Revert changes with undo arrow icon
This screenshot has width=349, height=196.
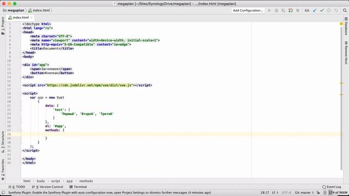click(x=336, y=10)
